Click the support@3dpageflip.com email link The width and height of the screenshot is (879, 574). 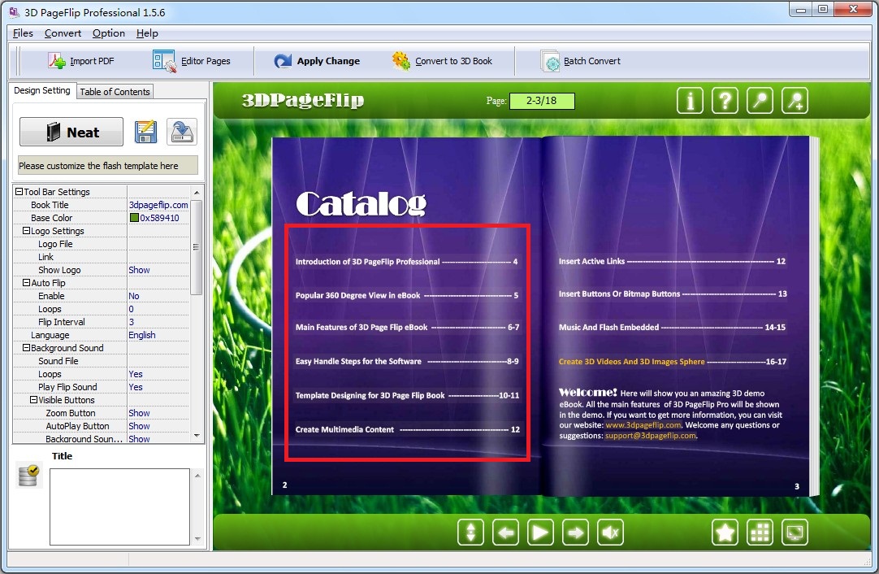coord(650,436)
